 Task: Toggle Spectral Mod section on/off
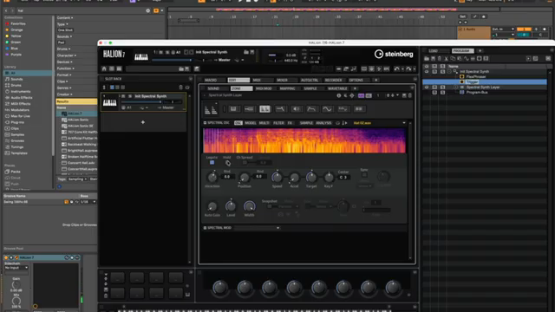coord(205,228)
